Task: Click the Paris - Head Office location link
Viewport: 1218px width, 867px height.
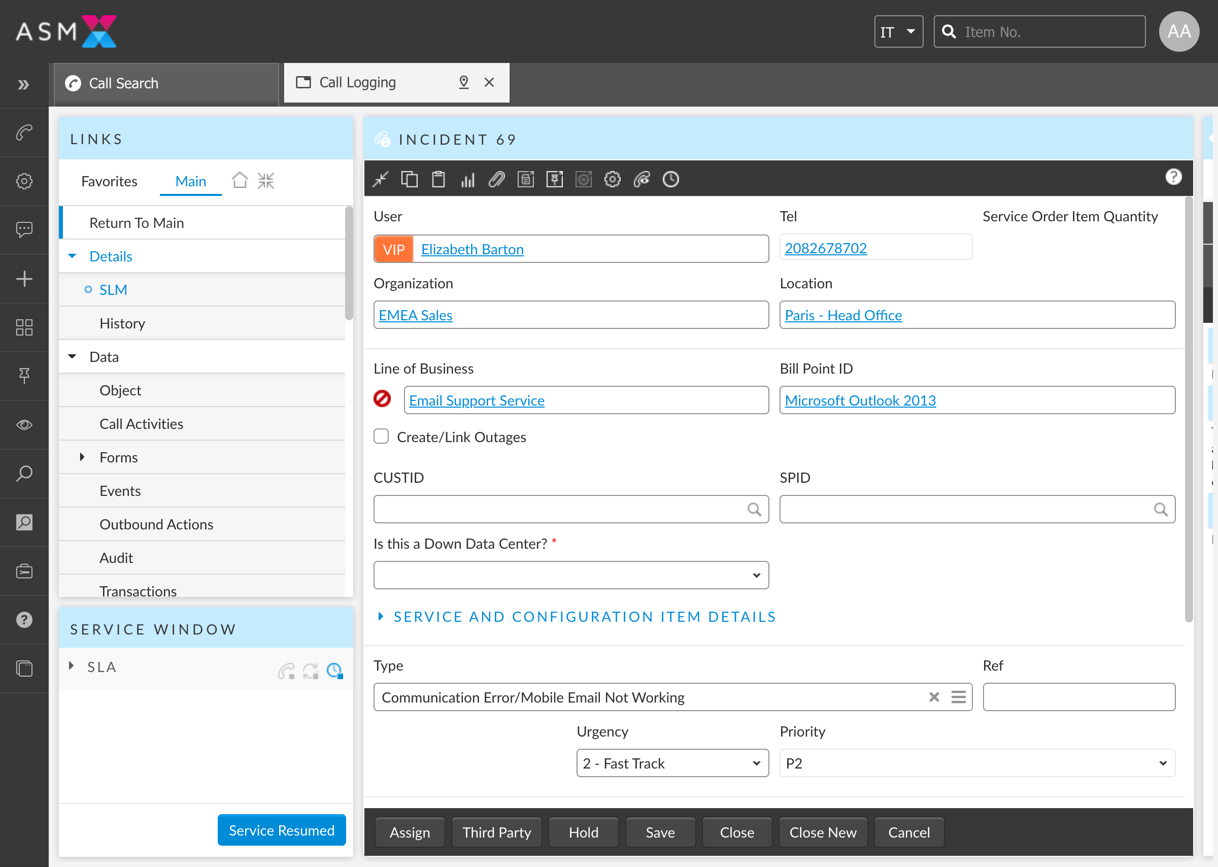Action: point(843,314)
